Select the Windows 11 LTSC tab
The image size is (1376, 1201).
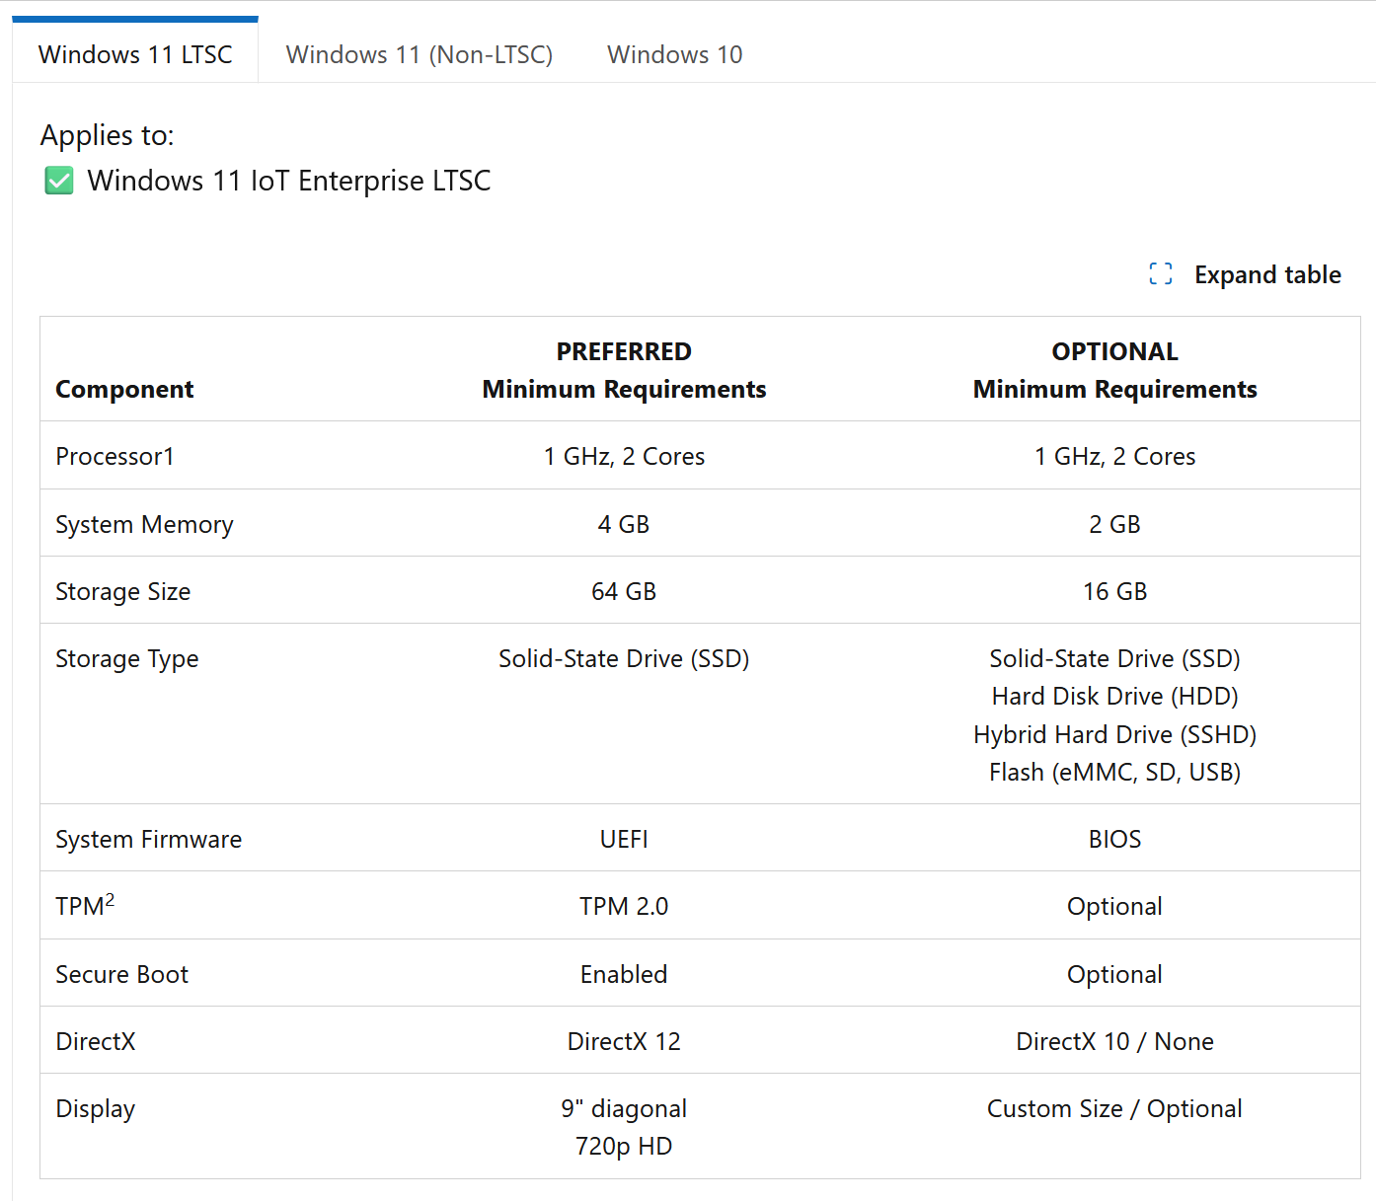pos(135,52)
